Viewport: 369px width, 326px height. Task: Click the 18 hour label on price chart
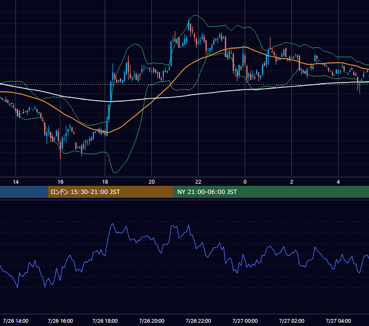[x=105, y=182]
